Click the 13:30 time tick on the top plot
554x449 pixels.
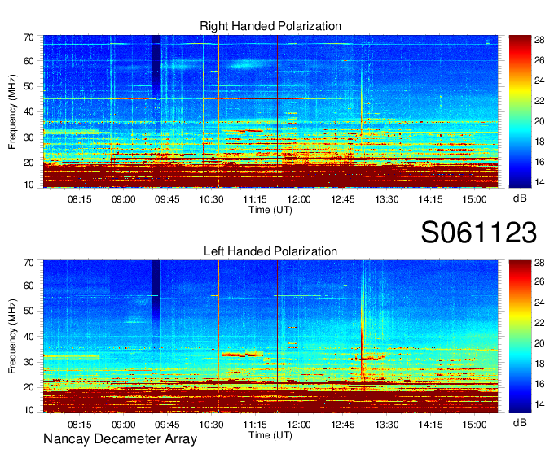386,199
